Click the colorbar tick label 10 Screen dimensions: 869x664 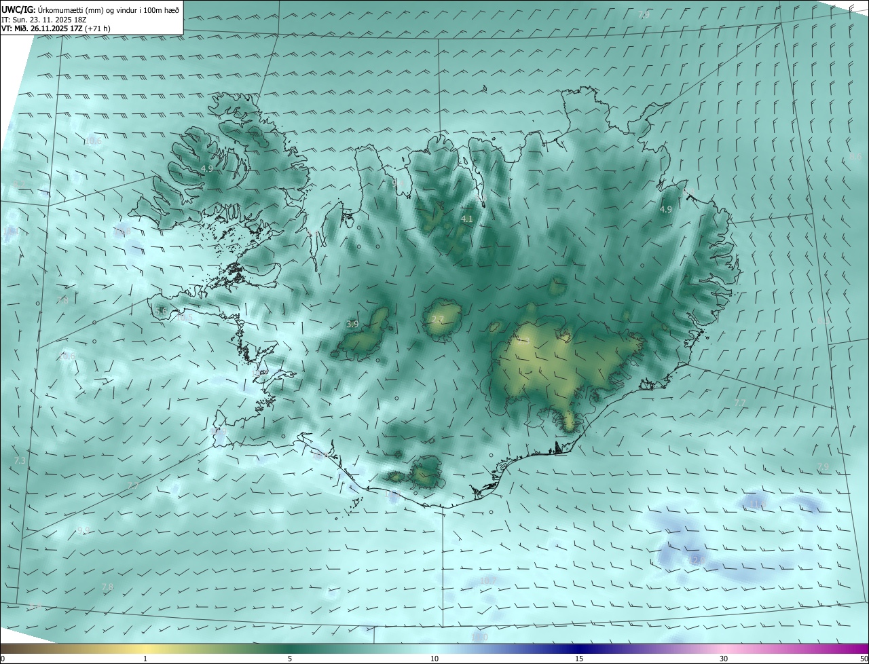pyautogui.click(x=434, y=659)
